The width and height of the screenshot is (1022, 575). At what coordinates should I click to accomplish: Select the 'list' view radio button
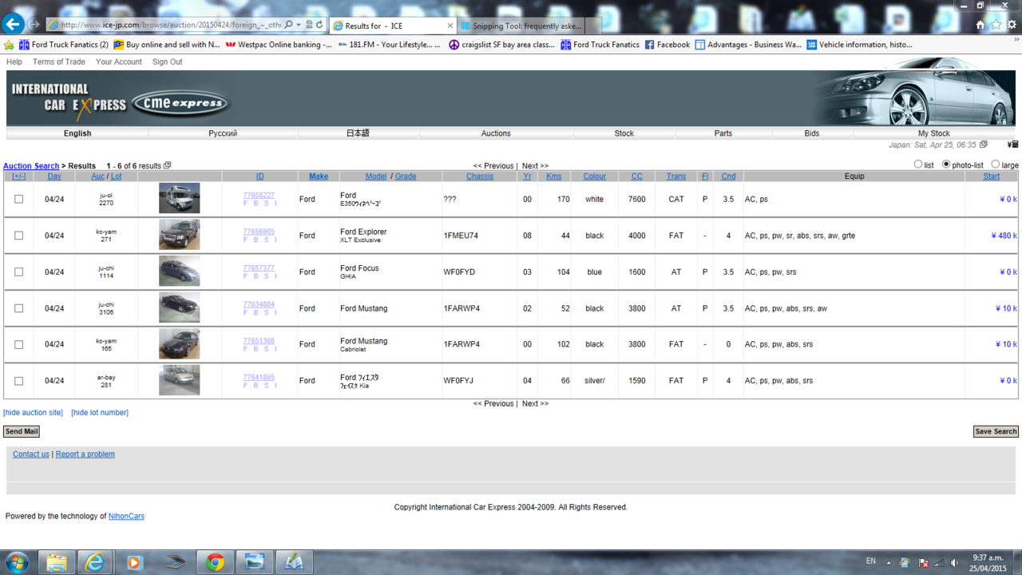918,165
